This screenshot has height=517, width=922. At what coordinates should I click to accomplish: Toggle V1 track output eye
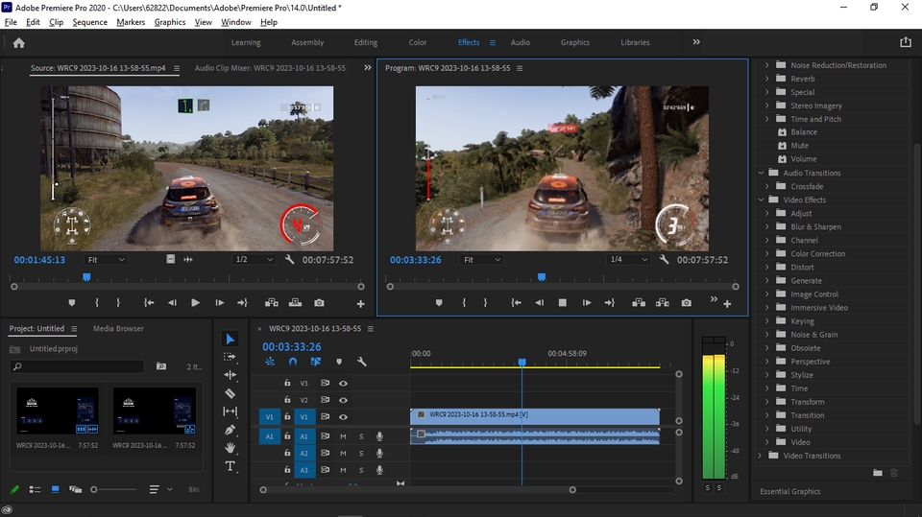(344, 417)
